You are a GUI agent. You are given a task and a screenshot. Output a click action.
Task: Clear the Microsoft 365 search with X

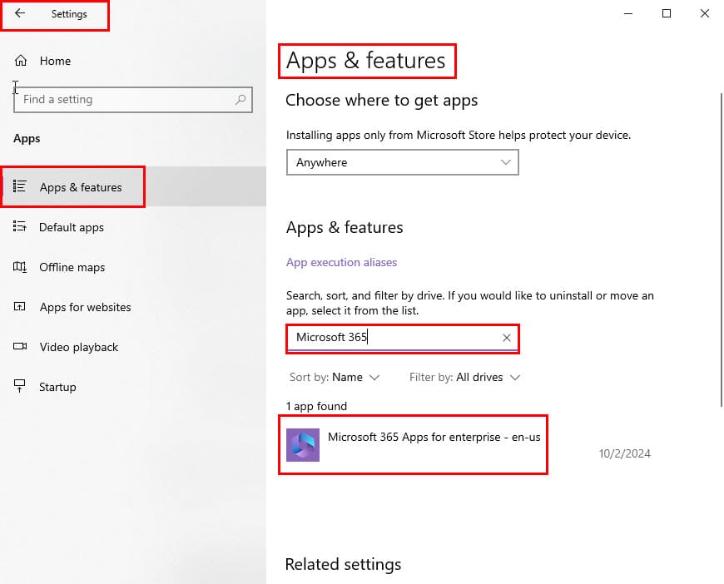[507, 338]
